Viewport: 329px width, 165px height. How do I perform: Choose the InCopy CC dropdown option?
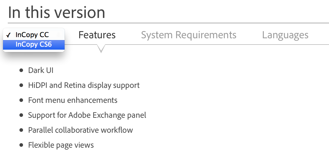pyautogui.click(x=32, y=35)
